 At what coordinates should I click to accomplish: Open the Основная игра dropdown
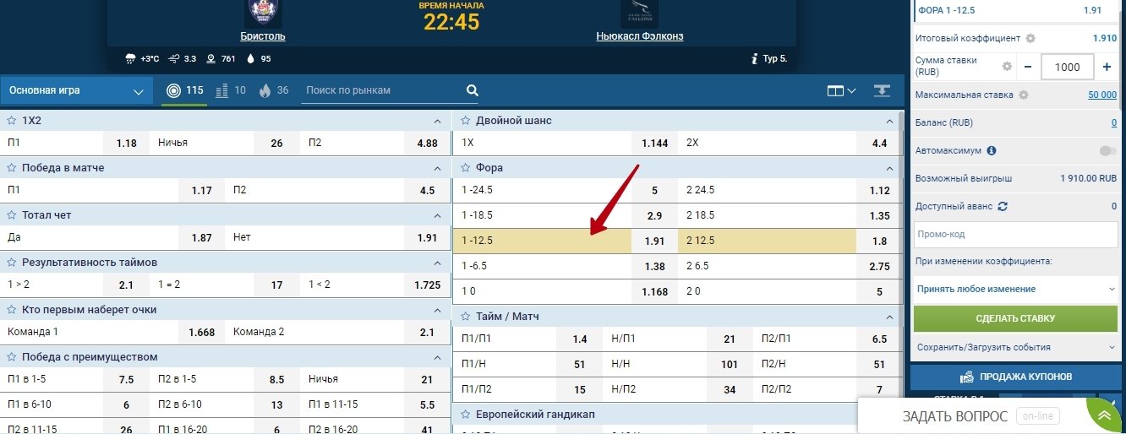(x=76, y=91)
